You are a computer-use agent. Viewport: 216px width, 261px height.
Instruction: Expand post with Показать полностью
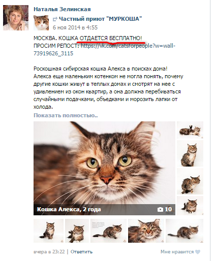(66, 115)
